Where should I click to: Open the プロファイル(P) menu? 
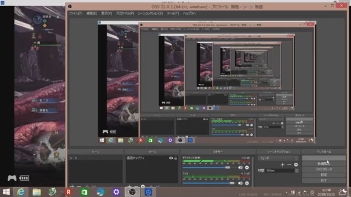point(125,13)
